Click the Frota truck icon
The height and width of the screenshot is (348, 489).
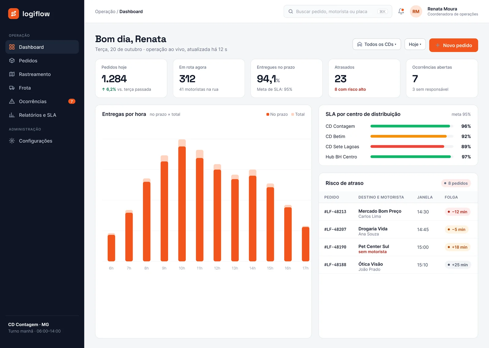click(12, 88)
